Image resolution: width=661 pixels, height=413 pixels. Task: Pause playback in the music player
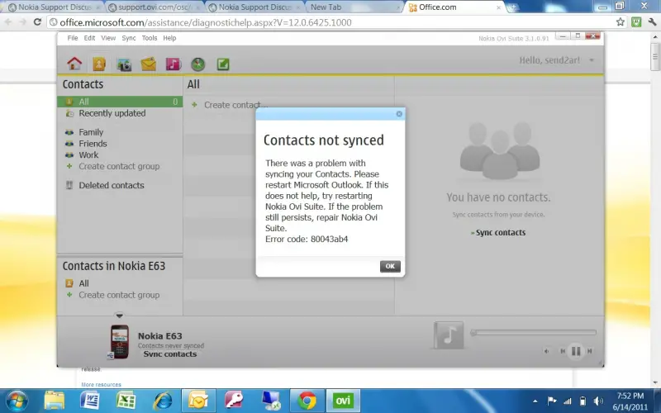576,350
